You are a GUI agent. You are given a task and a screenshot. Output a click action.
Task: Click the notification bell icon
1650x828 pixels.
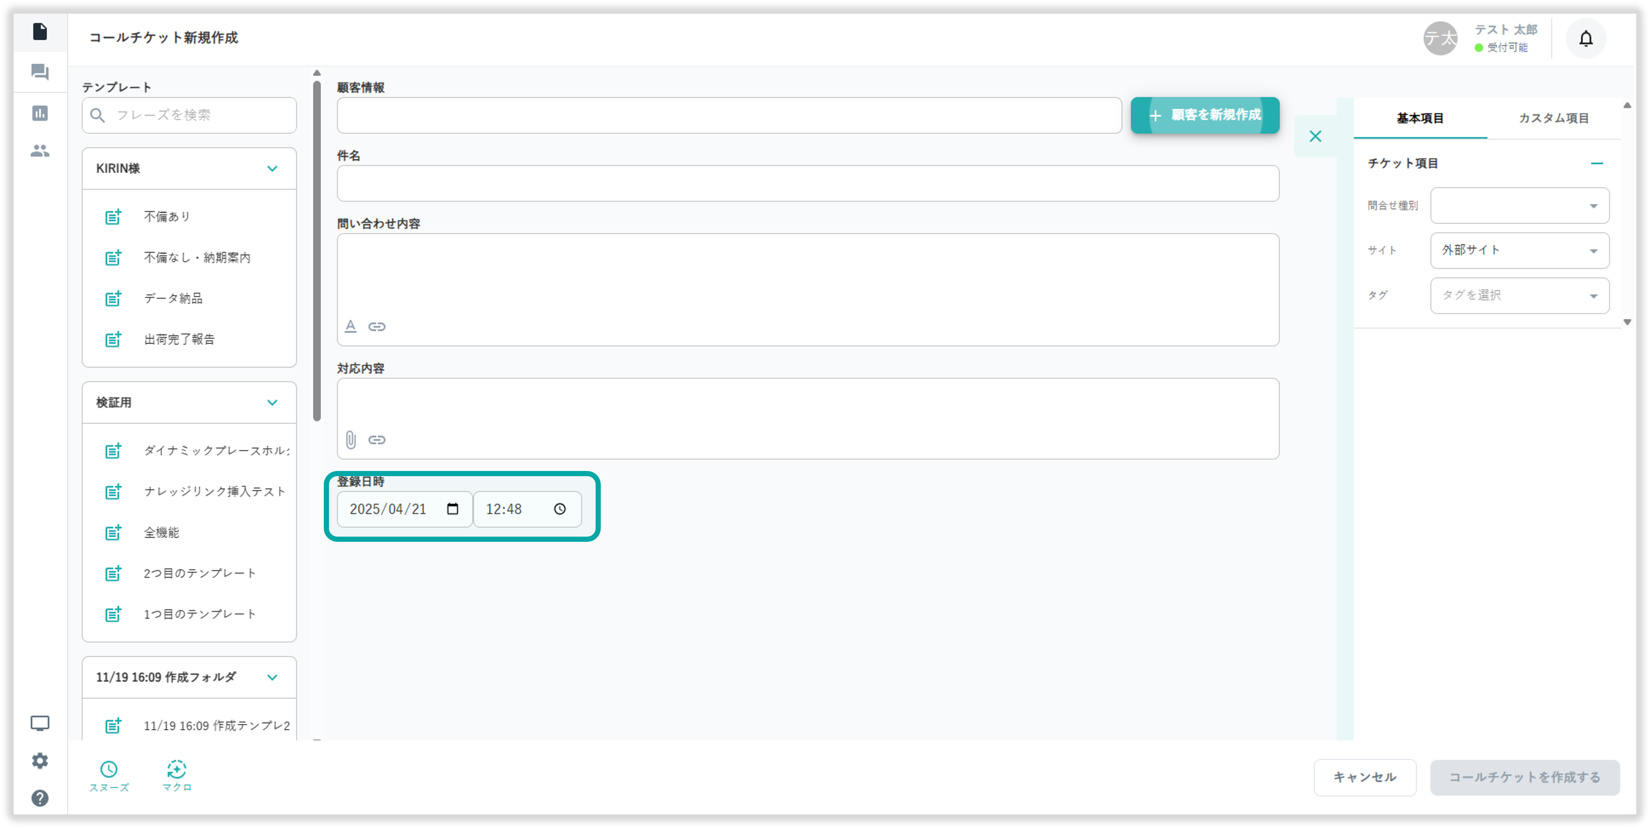tap(1585, 39)
